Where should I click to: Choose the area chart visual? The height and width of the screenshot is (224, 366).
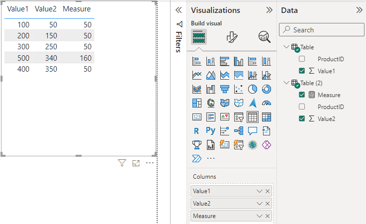click(210, 75)
